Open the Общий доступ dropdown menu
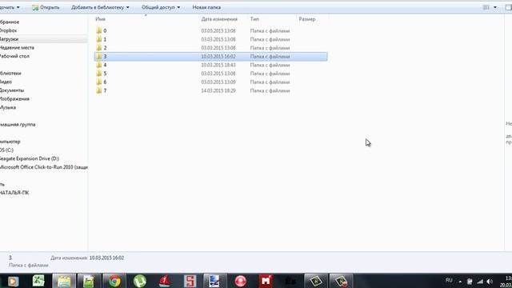The image size is (512, 288). click(x=161, y=7)
